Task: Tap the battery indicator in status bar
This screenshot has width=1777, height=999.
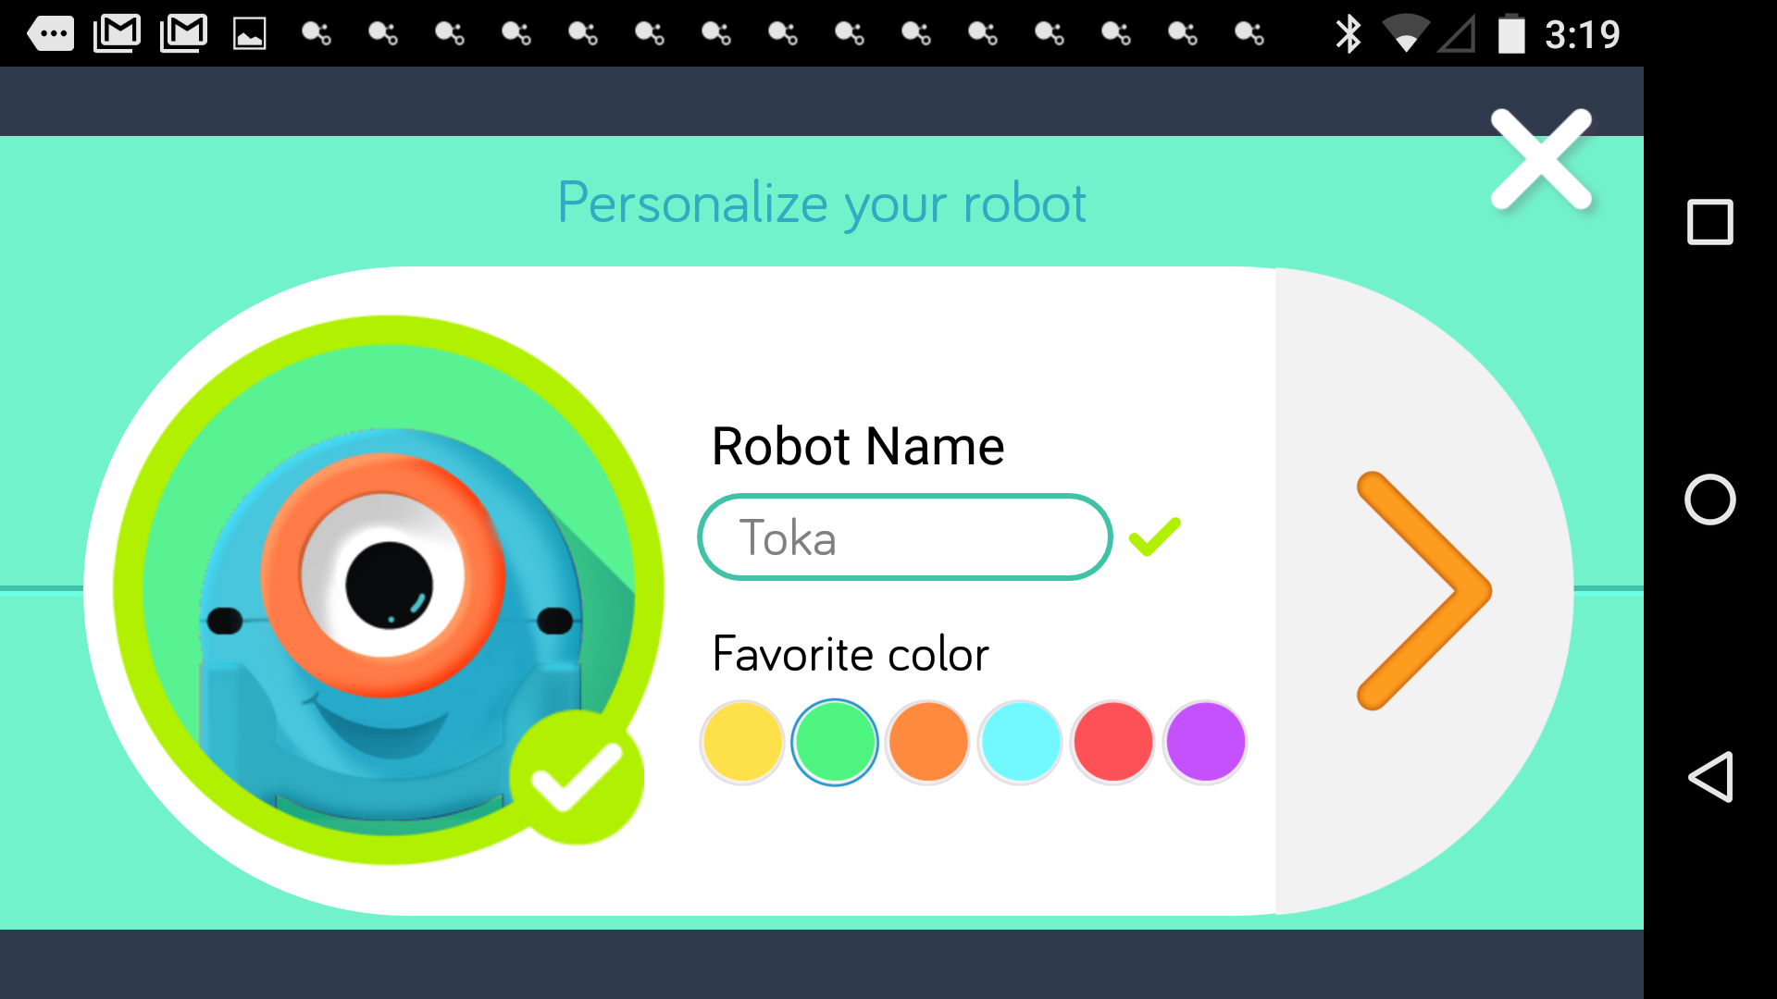Action: [1511, 34]
